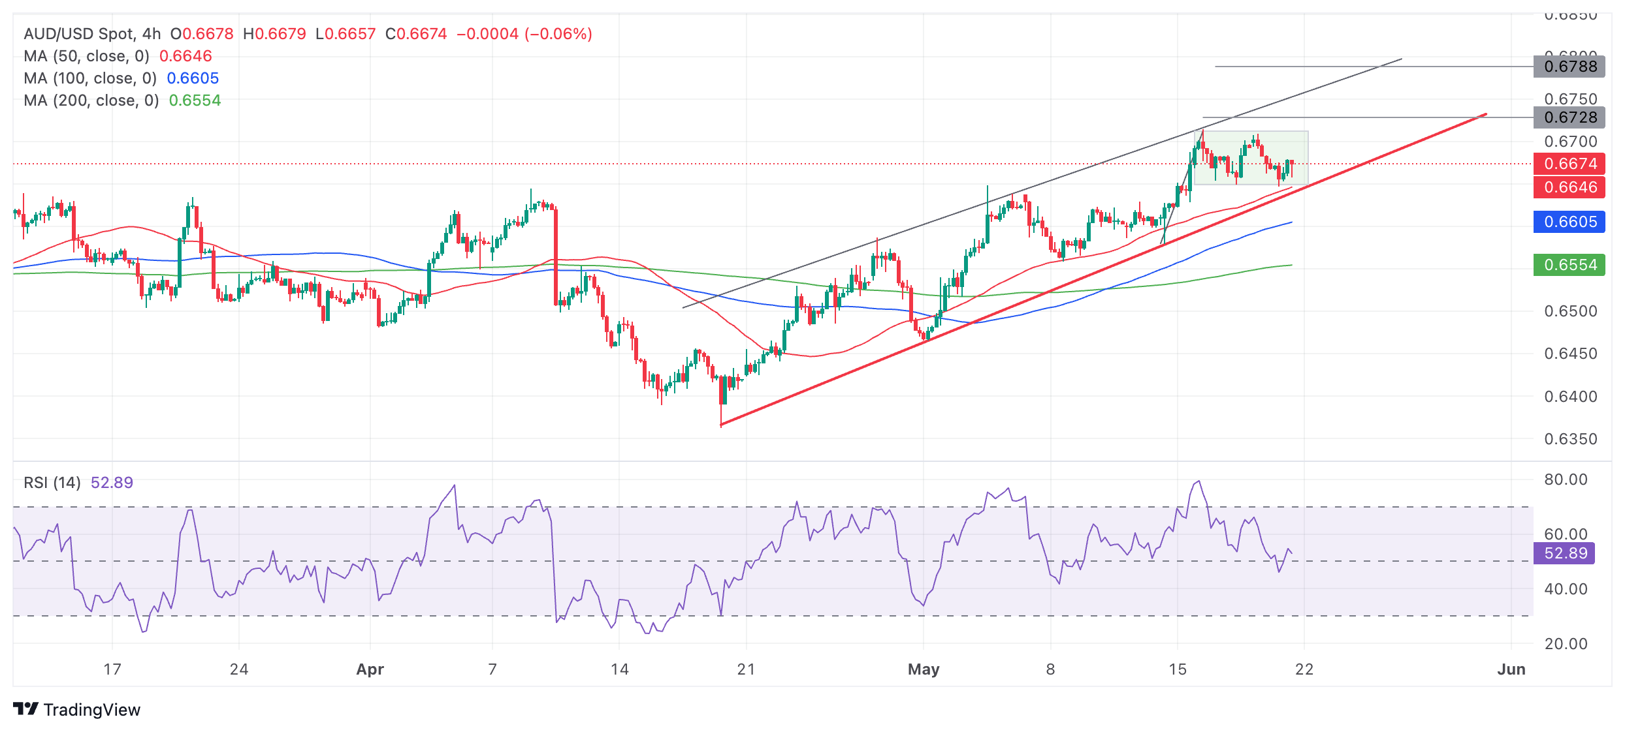Click the red 0.6646 MA price tag
Viewport: 1625px width, 732px height.
[x=1569, y=187]
